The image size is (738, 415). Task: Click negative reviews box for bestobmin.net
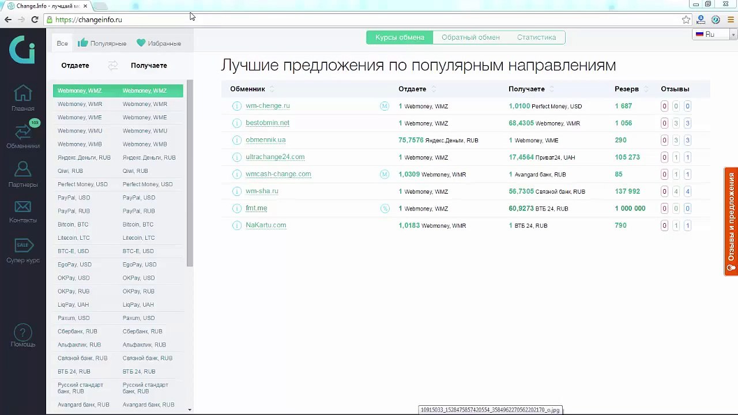664,123
